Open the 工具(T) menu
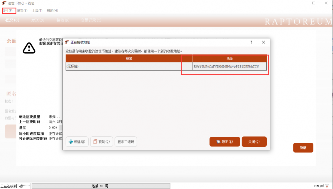The height and width of the screenshot is (189, 333). pyautogui.click(x=37, y=11)
